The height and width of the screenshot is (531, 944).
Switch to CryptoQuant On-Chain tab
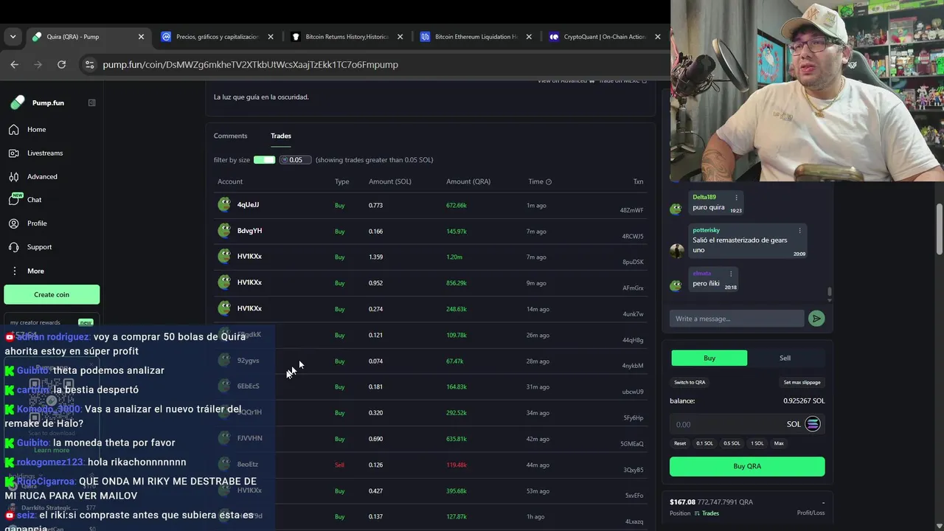coord(604,37)
